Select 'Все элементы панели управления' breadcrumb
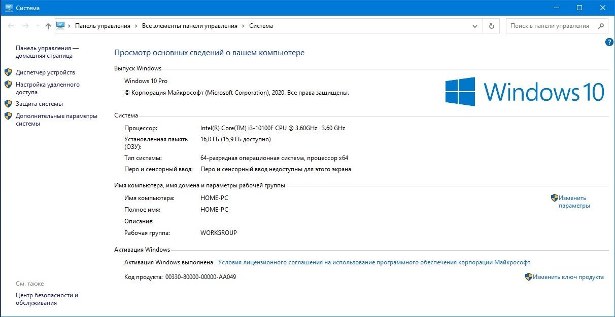Screen dimensions: 615x317 [190, 26]
